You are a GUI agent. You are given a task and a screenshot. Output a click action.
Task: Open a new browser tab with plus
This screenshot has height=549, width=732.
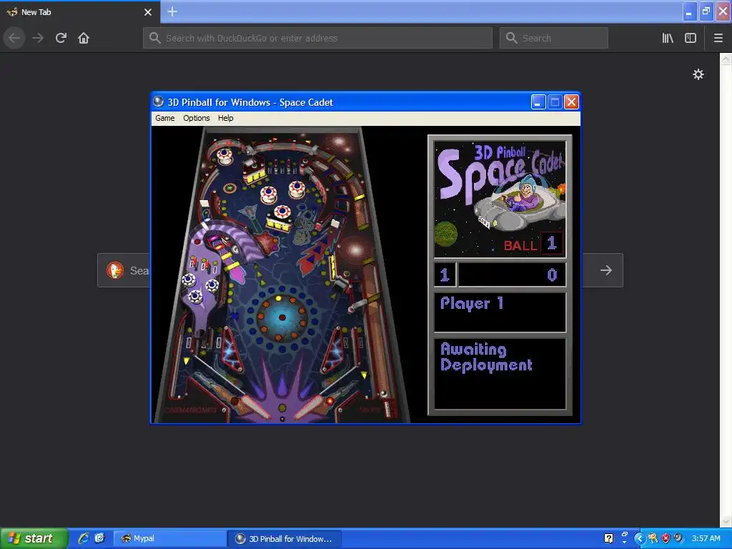[172, 11]
